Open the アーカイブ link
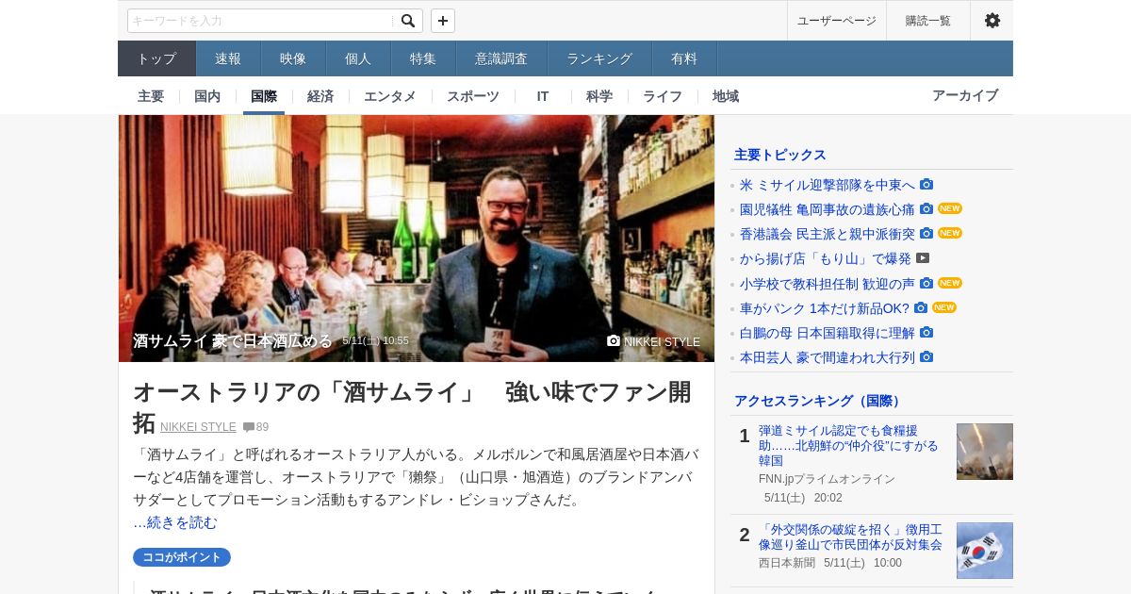The width and height of the screenshot is (1131, 594). [x=965, y=95]
